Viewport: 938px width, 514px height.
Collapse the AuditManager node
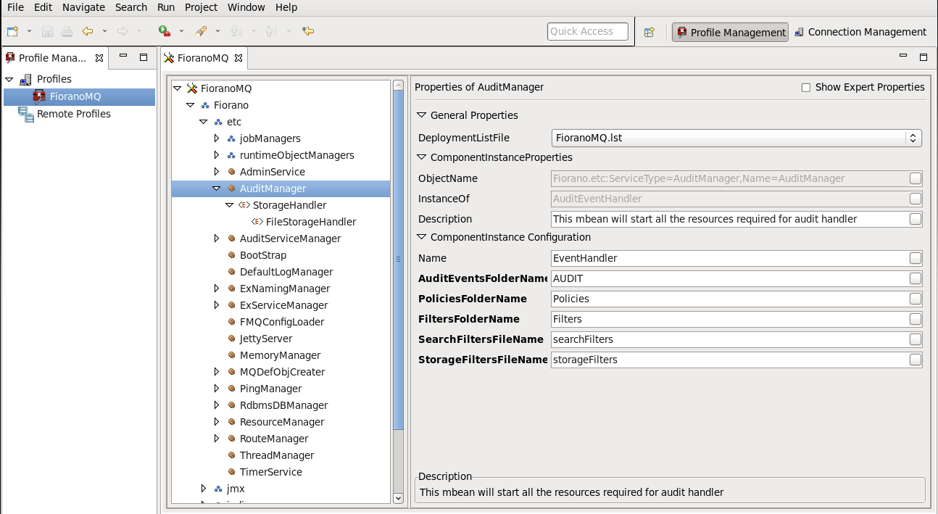[217, 188]
